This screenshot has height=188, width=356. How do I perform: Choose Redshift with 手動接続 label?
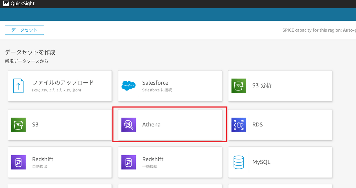point(153,159)
